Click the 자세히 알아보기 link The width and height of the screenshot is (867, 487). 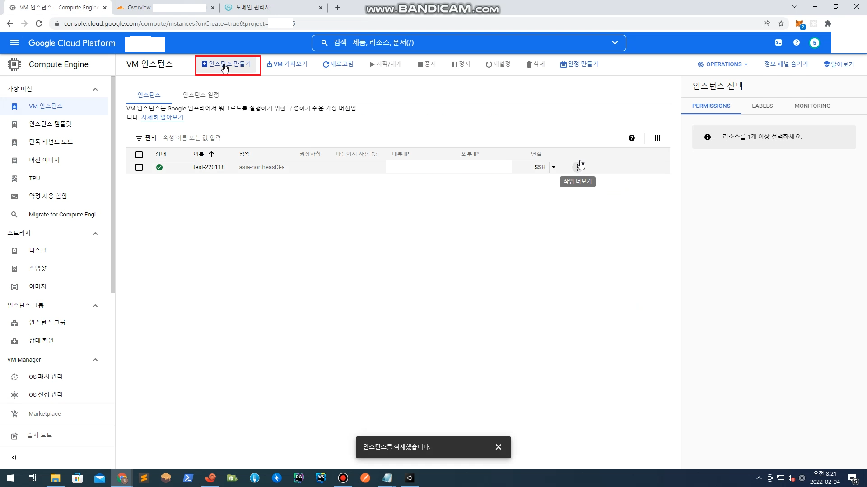[162, 117]
